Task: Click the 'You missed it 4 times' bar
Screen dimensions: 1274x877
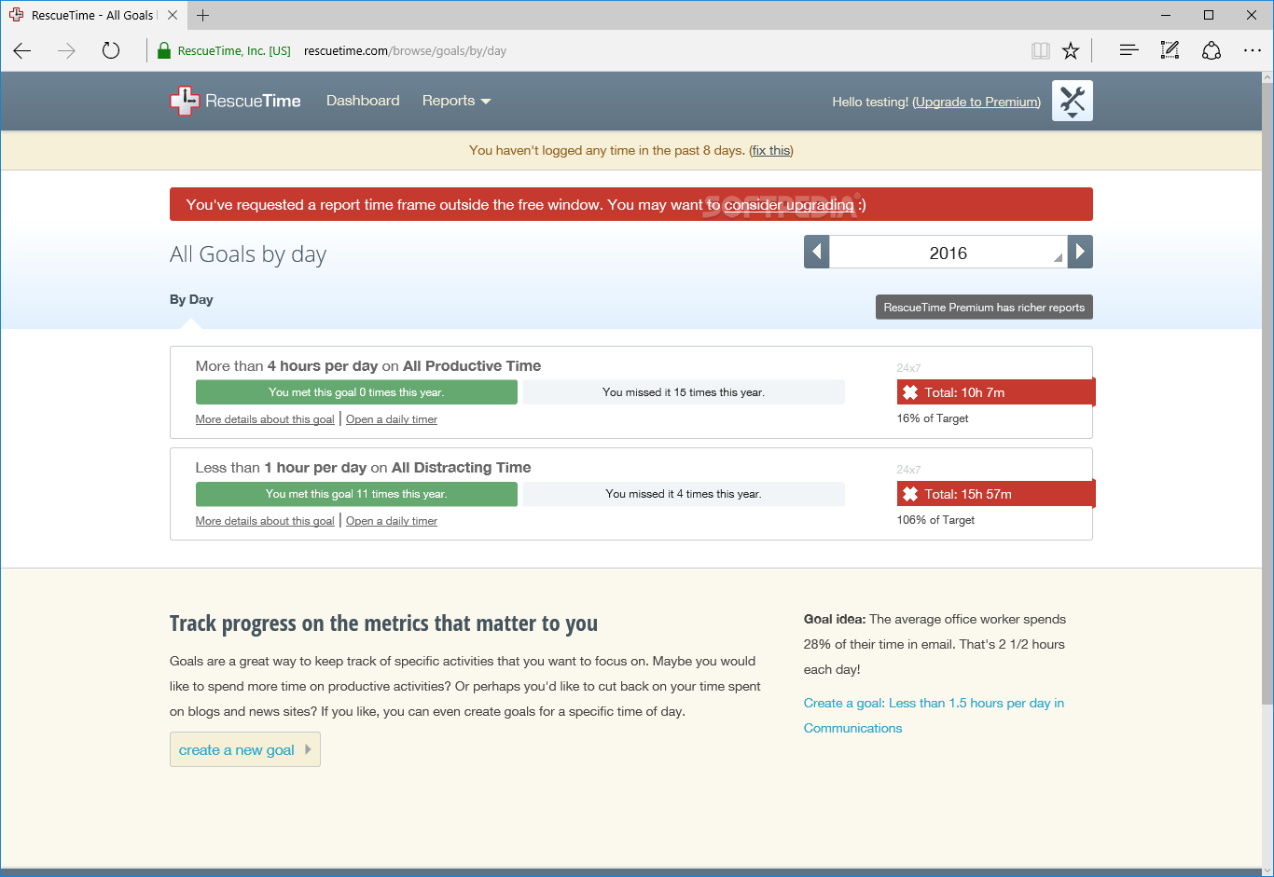Action: click(684, 494)
